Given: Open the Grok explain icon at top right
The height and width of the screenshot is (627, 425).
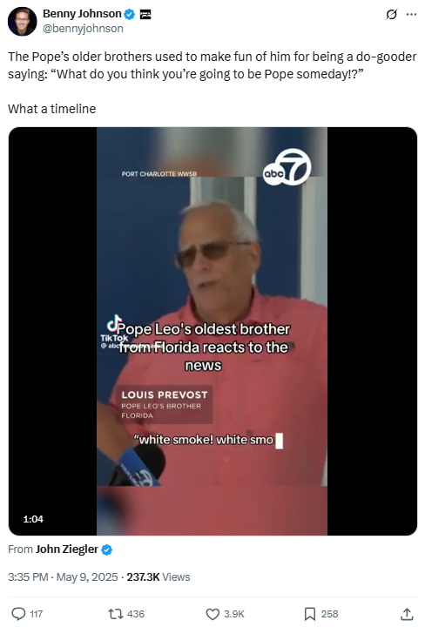Looking at the screenshot, I should 391,15.
